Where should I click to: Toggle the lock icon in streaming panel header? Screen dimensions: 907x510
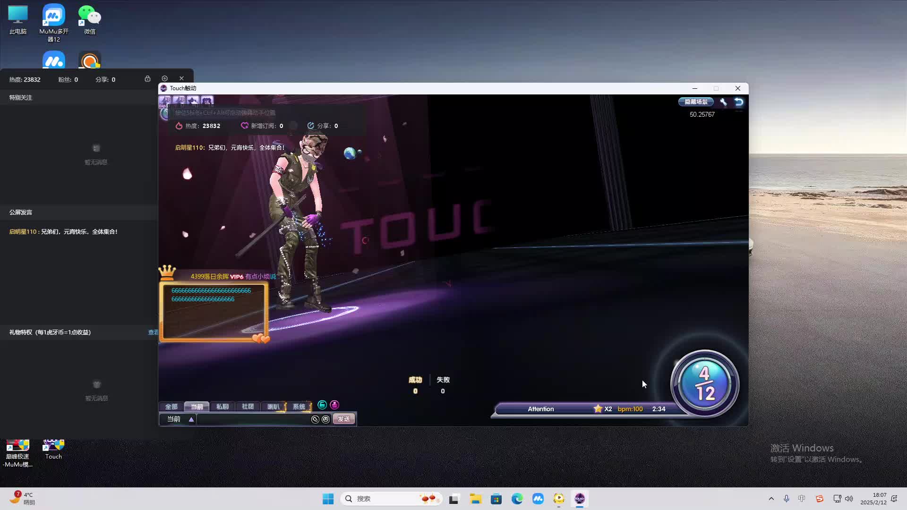tap(147, 79)
